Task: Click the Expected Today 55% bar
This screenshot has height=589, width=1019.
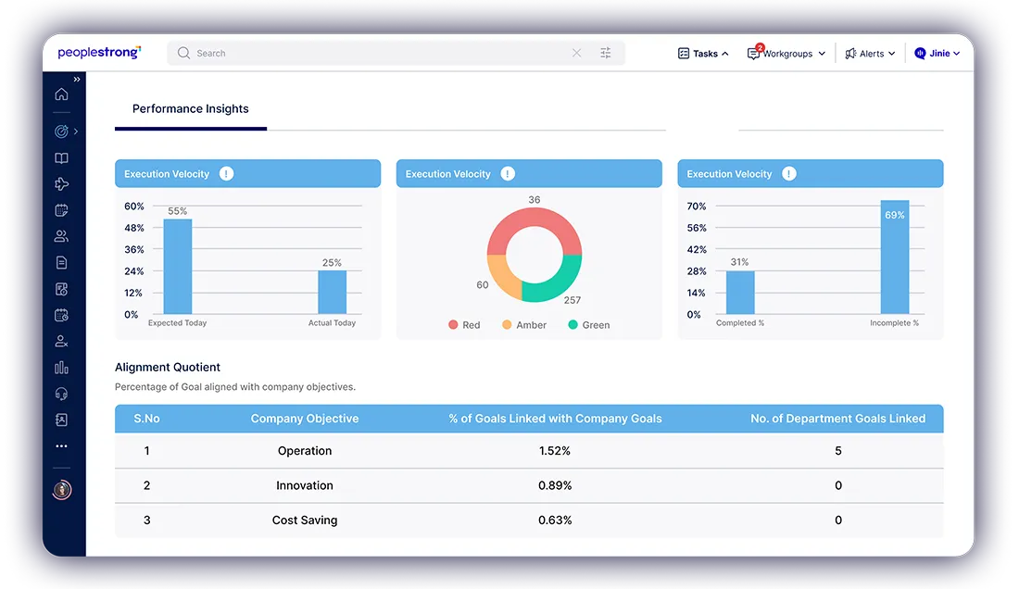Action: pyautogui.click(x=178, y=266)
